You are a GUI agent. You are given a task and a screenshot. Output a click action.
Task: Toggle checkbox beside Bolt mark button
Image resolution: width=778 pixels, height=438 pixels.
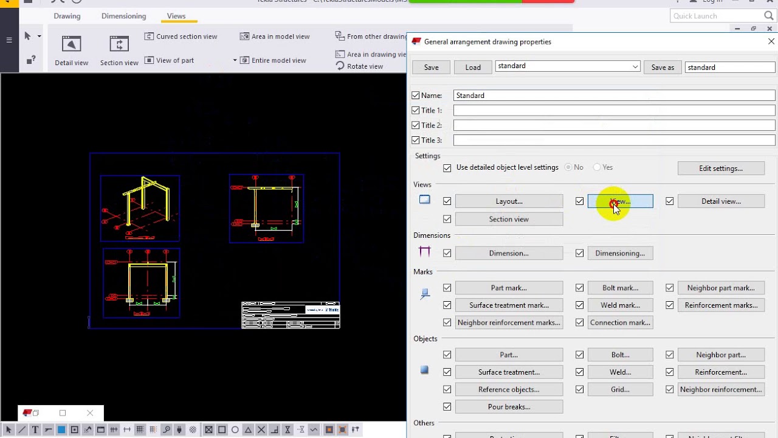(x=579, y=288)
